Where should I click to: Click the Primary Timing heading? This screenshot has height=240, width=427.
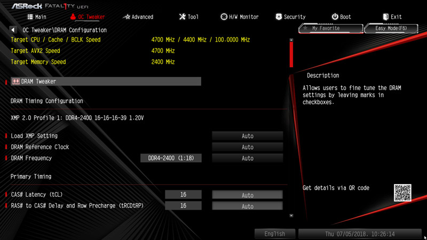click(31, 177)
